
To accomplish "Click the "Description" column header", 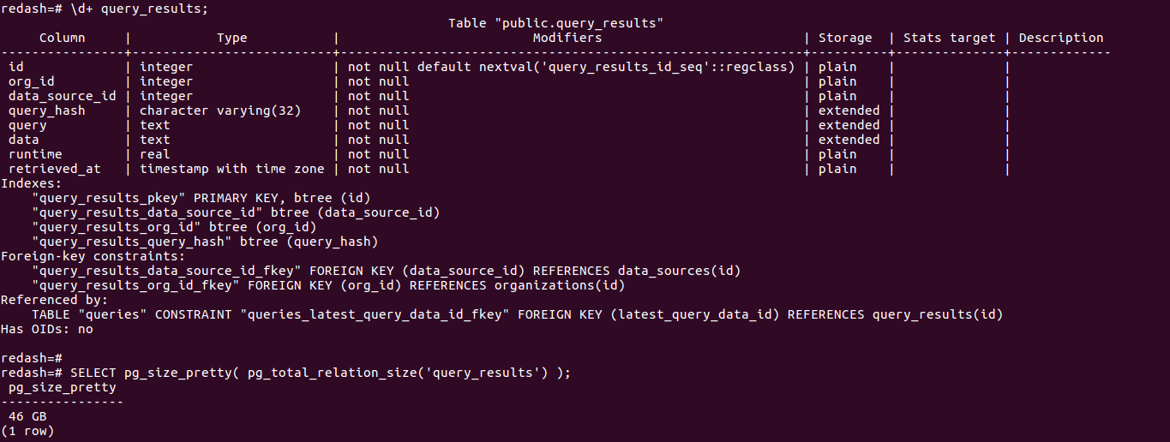I will coord(1061,38).
